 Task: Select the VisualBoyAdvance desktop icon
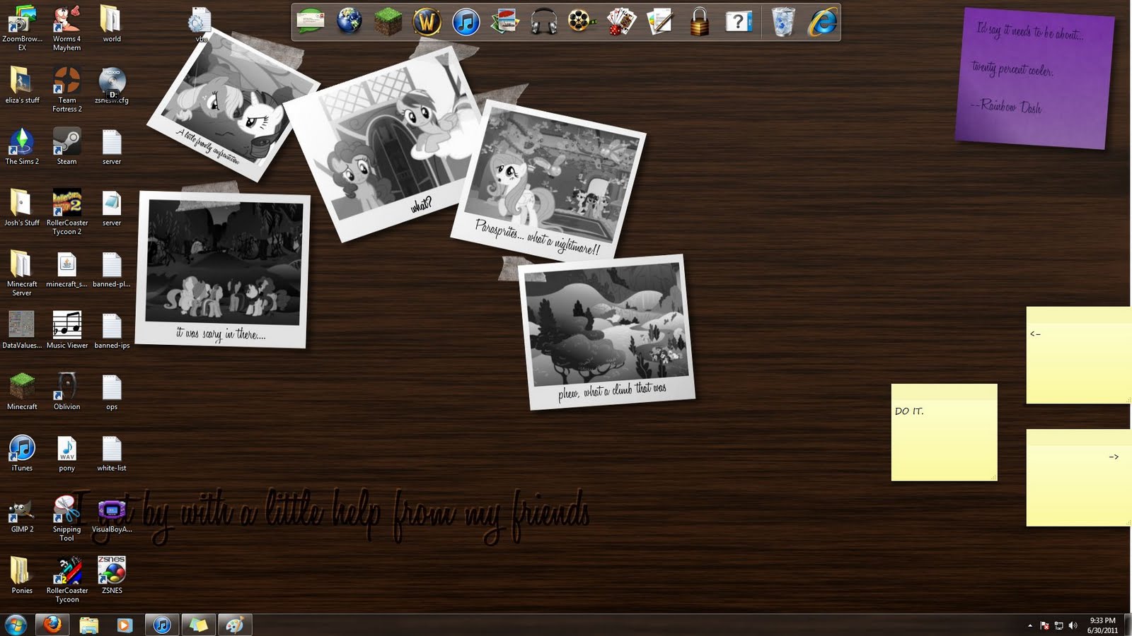pyautogui.click(x=112, y=514)
